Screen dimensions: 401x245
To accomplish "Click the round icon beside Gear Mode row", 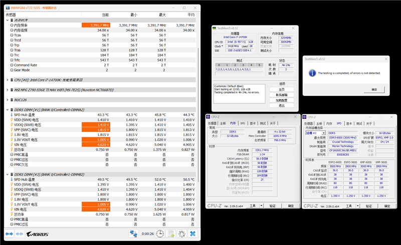I will point(12,70).
